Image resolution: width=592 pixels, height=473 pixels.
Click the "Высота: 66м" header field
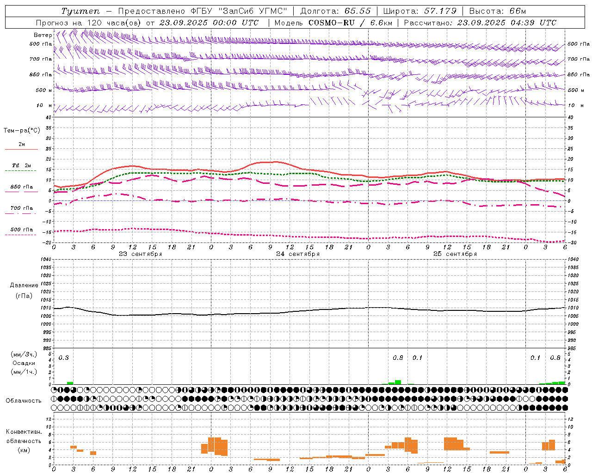click(497, 11)
